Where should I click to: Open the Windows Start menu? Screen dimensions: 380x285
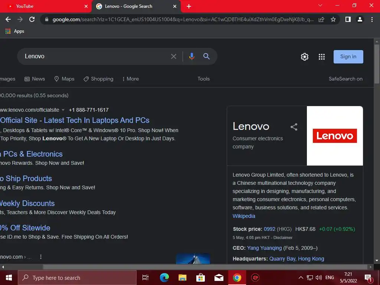pos(9,278)
